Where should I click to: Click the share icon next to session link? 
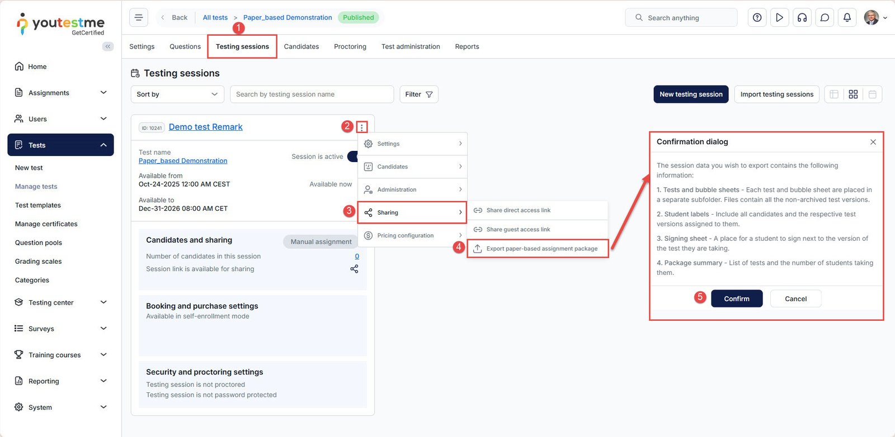(x=354, y=269)
